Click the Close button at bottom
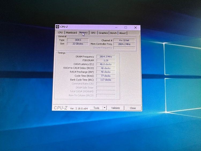Image resolution: width=201 pixels, height=151 pixels. [133, 108]
